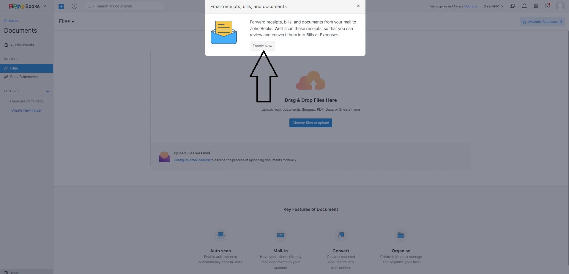The width and height of the screenshot is (569, 274).
Task: Select All Documents in sidebar
Action: pos(22,45)
